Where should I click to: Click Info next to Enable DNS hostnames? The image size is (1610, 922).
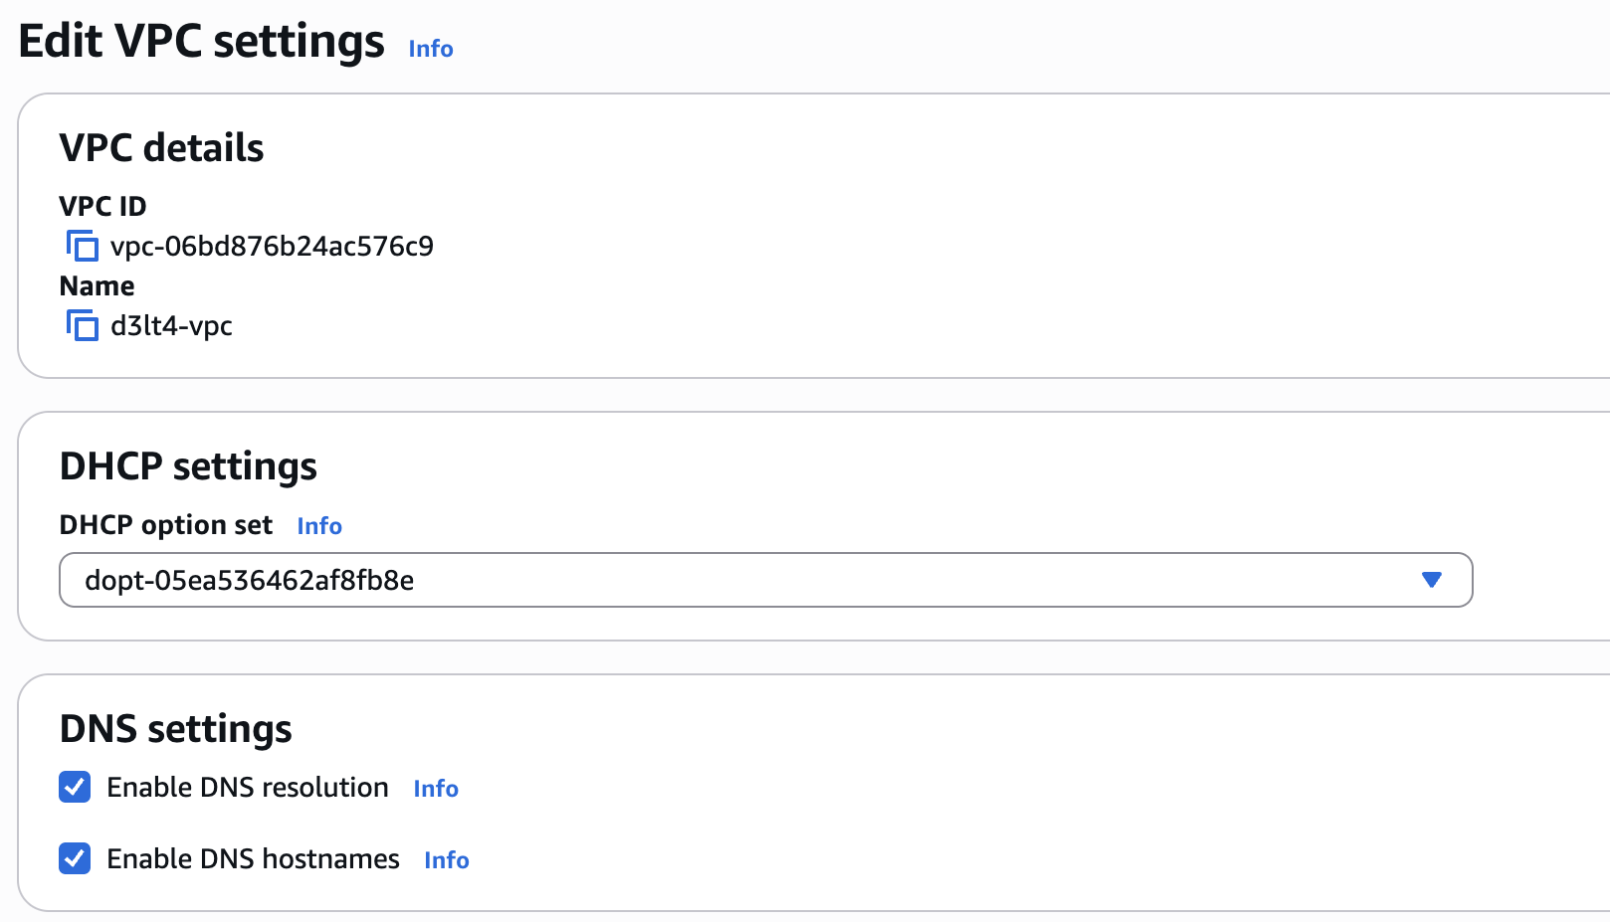coord(446,859)
